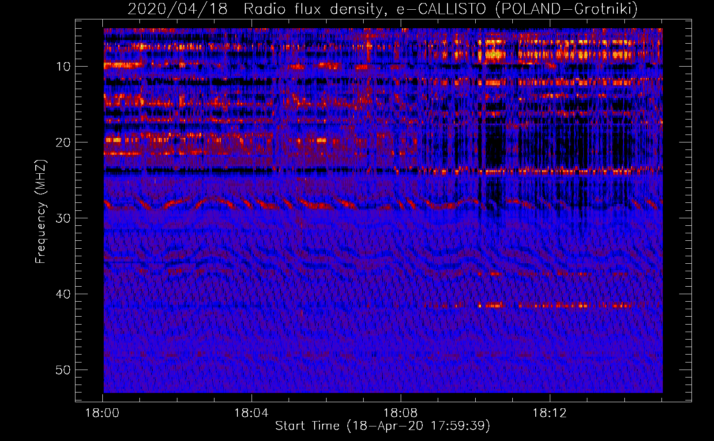Click the 40 MHz frequency tick label
The height and width of the screenshot is (441, 714).
pos(64,294)
